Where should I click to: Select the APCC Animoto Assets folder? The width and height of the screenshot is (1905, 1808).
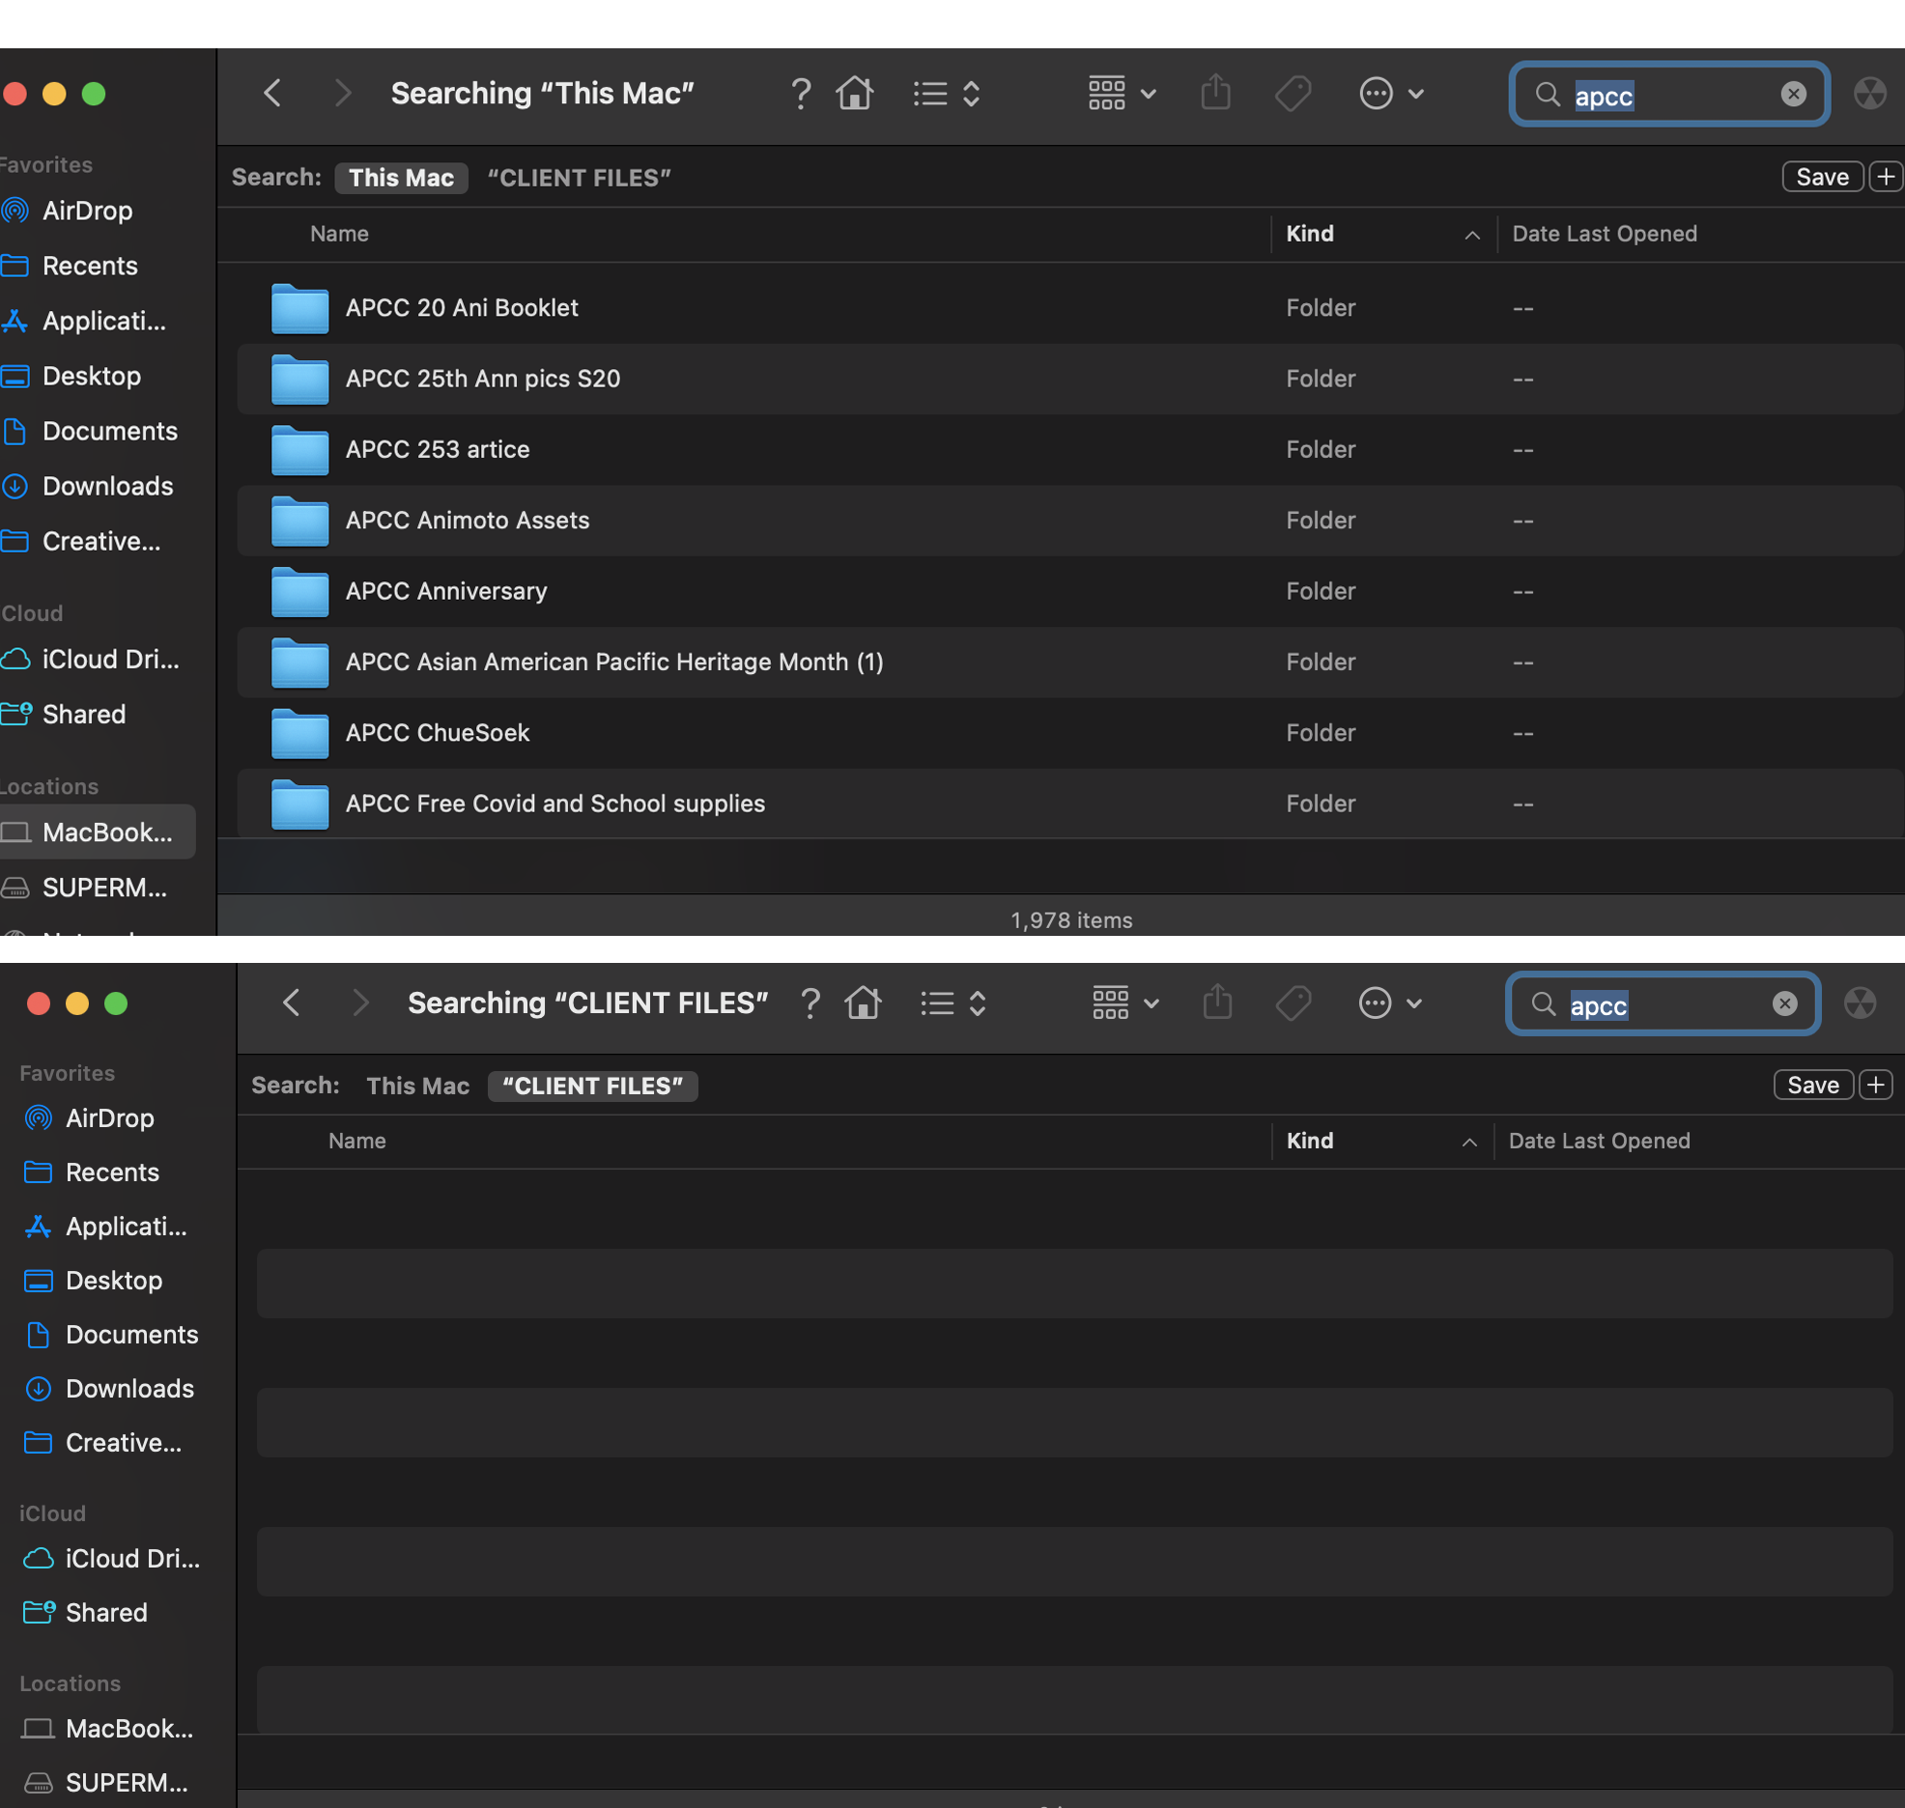(468, 521)
